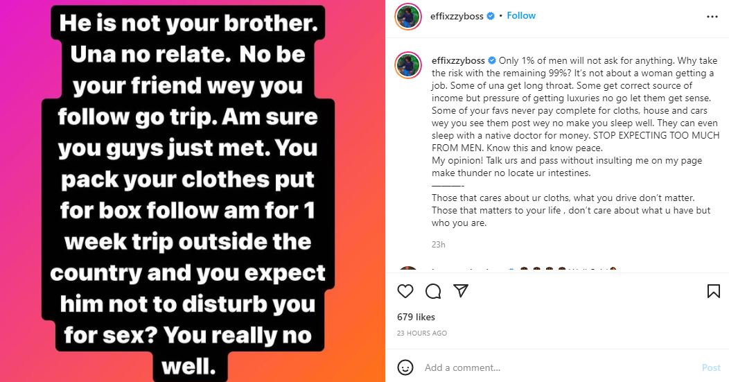Submit comment with the Post button

point(711,367)
